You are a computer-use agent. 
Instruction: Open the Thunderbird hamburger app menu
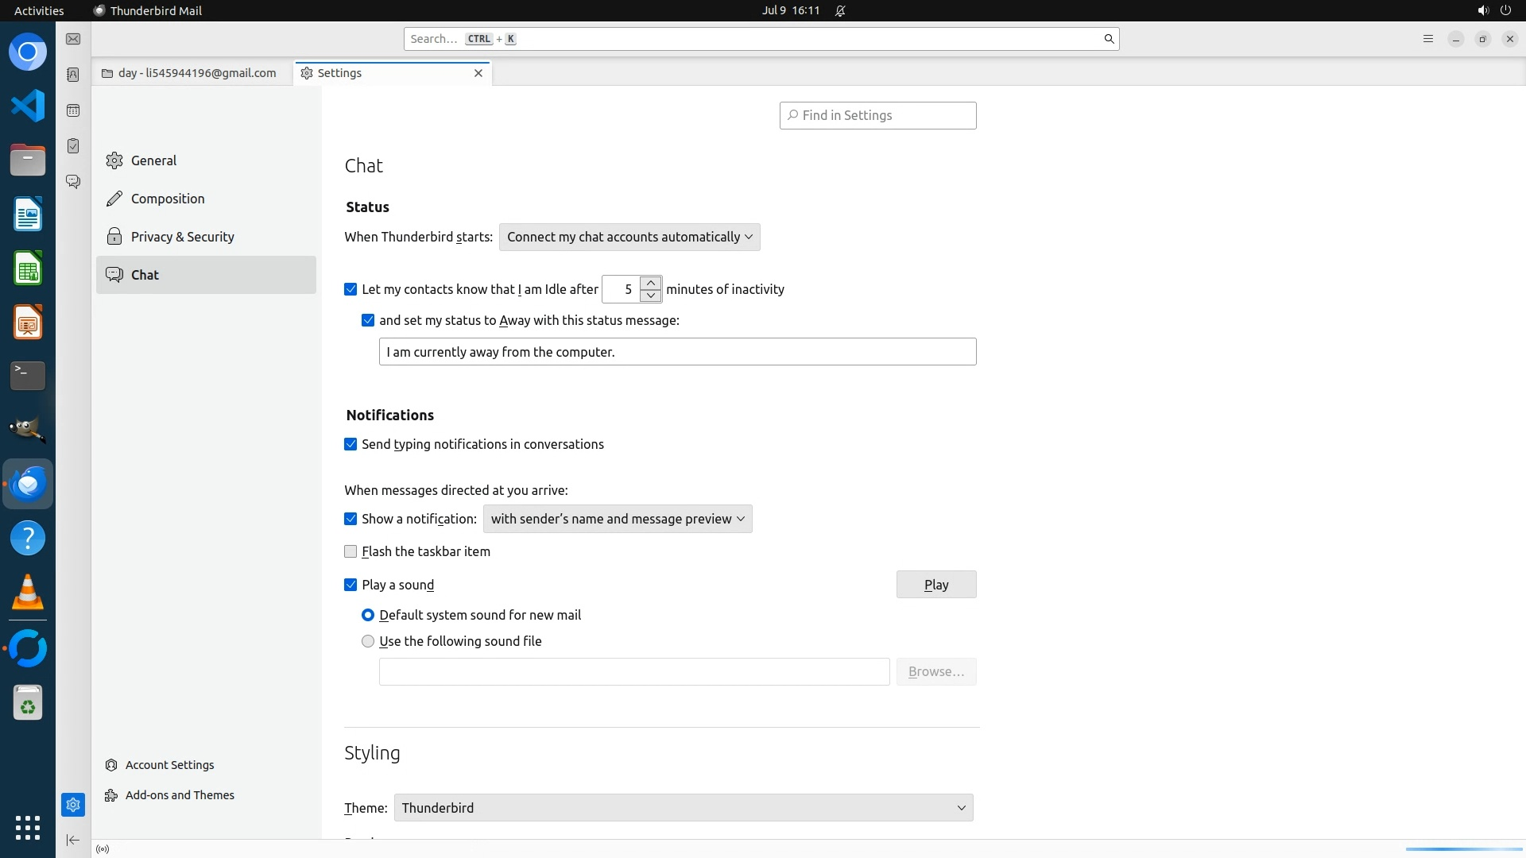[1428, 39]
